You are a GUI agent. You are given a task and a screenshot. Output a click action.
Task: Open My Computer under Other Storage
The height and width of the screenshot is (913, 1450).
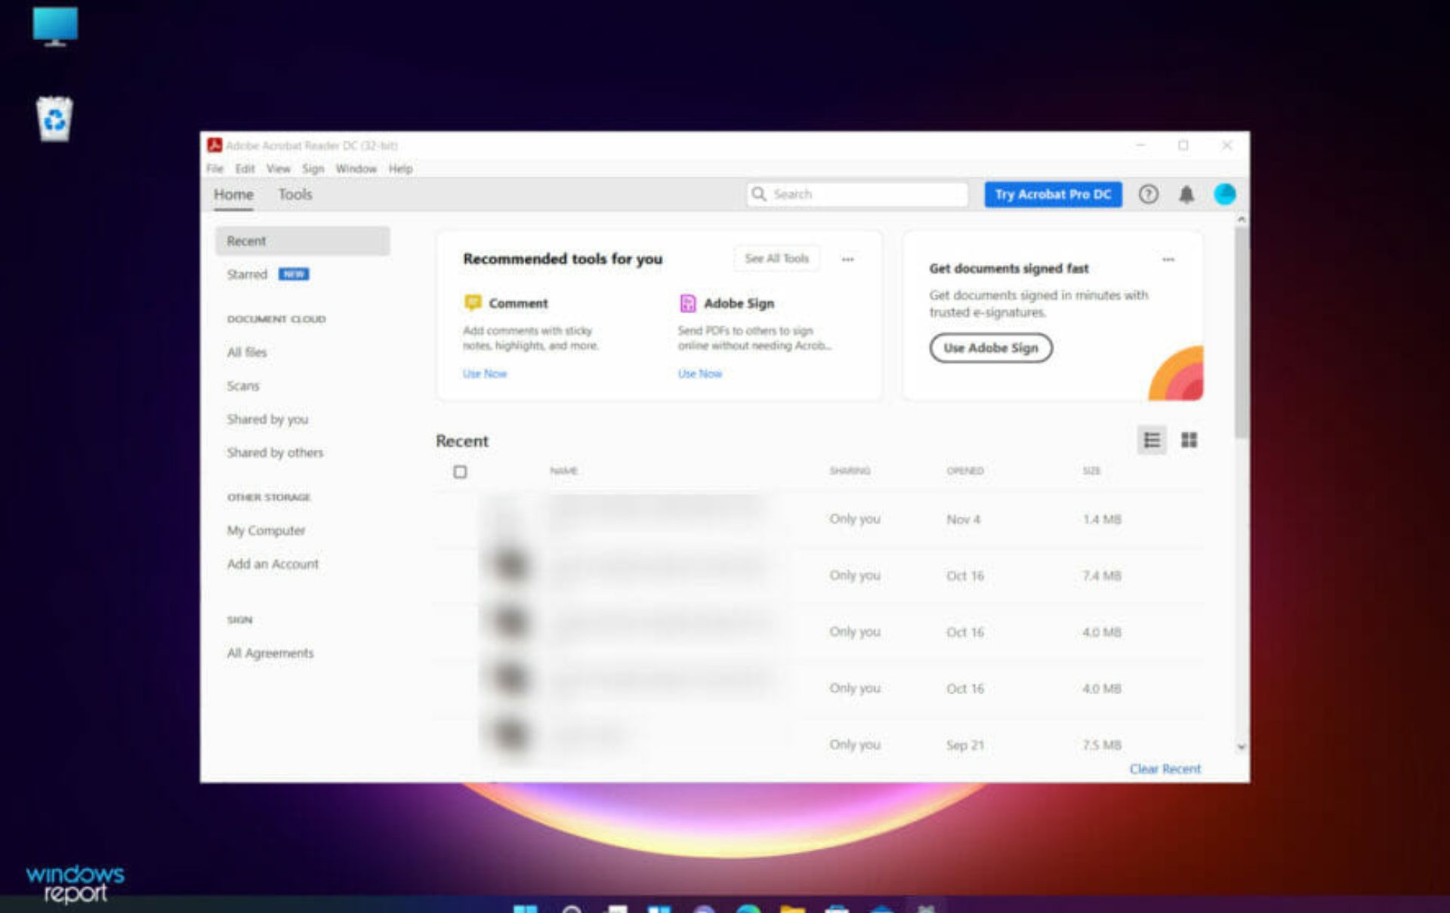267,530
